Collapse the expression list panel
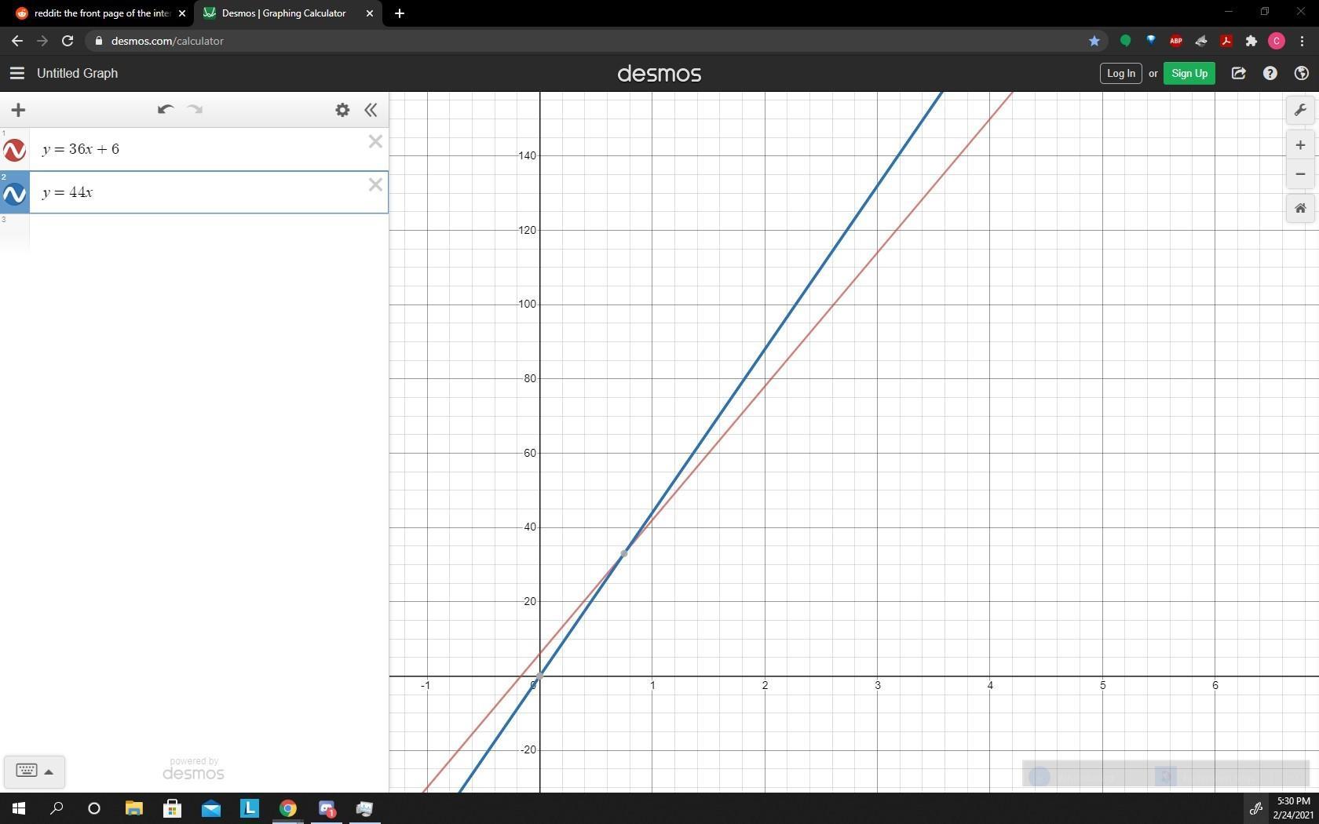Screen dimensions: 1319x824 [371, 110]
